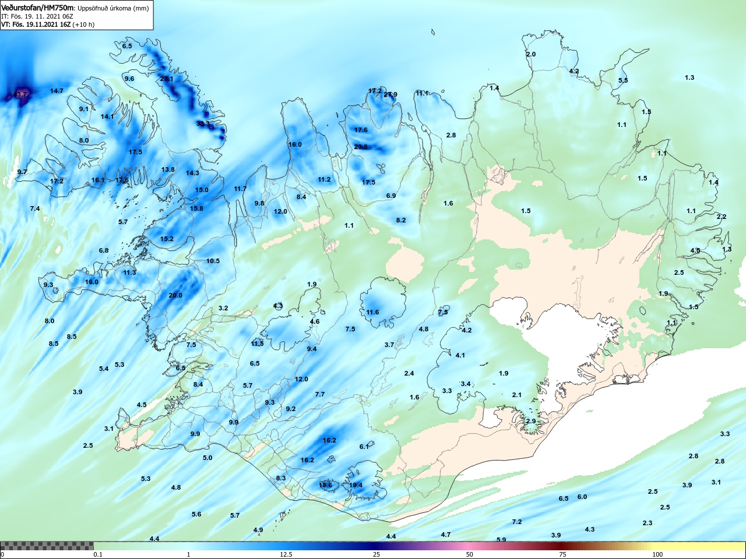Click the Veðurstofan/HM750m title text
Screen dimensions: 746x559
click(x=38, y=8)
